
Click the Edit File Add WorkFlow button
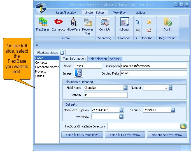pos(167,135)
